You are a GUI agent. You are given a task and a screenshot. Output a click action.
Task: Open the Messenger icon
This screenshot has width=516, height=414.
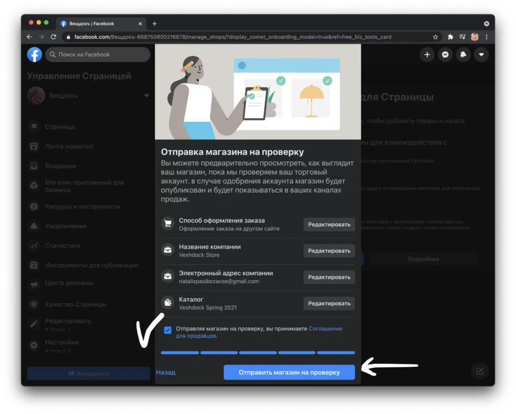445,54
